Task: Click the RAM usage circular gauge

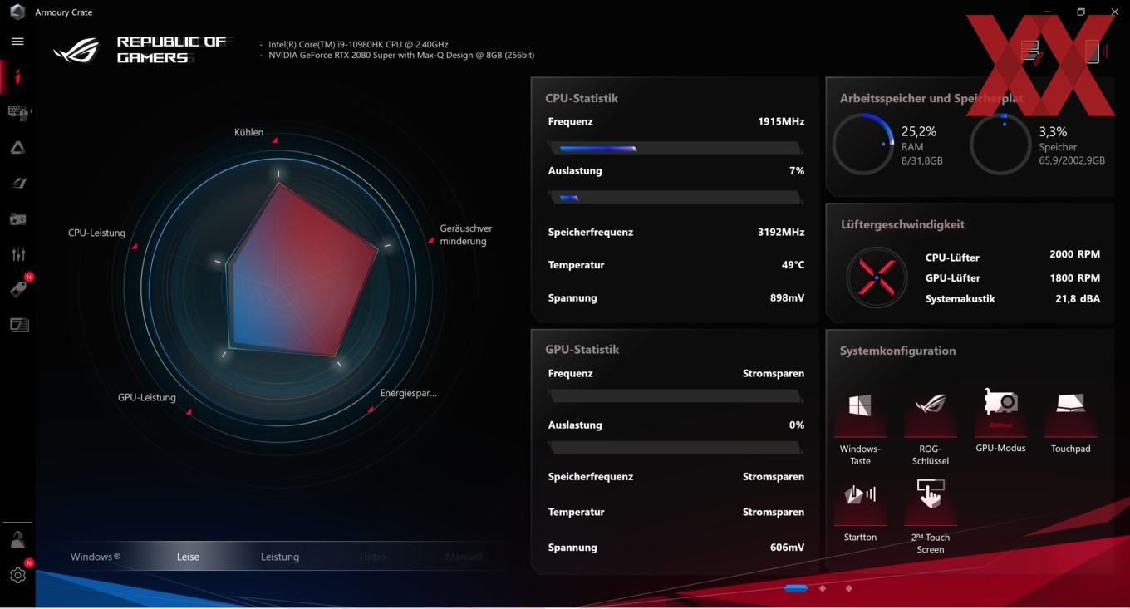Action: (x=863, y=144)
